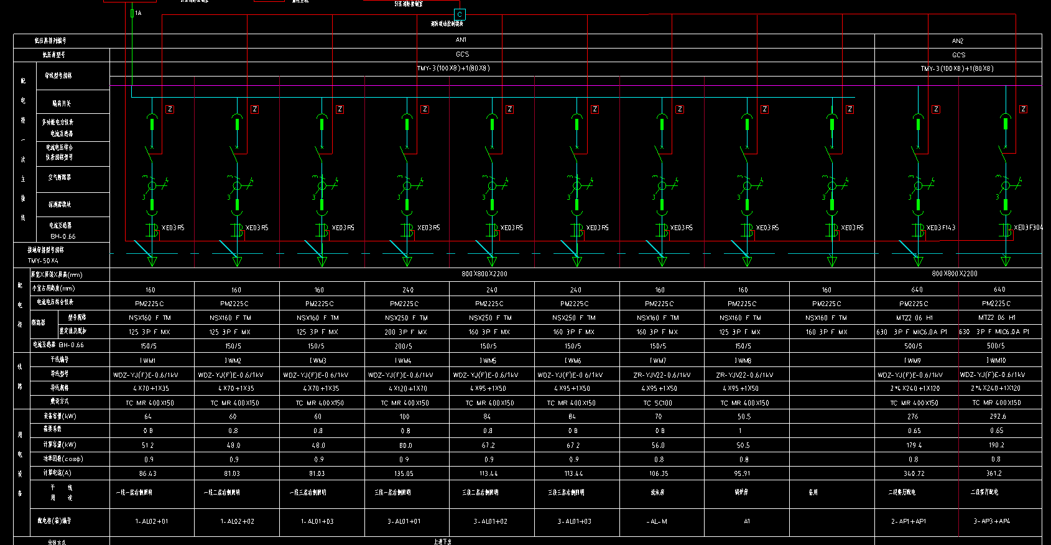Click the 800X800X2200 dimension under AN2
1051x545 pixels.
click(955, 274)
